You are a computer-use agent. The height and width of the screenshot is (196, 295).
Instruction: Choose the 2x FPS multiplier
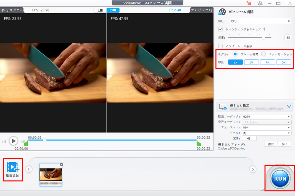235,62
